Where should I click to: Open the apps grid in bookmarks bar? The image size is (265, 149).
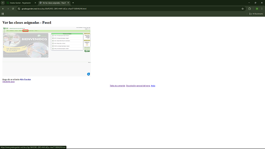click(3, 14)
